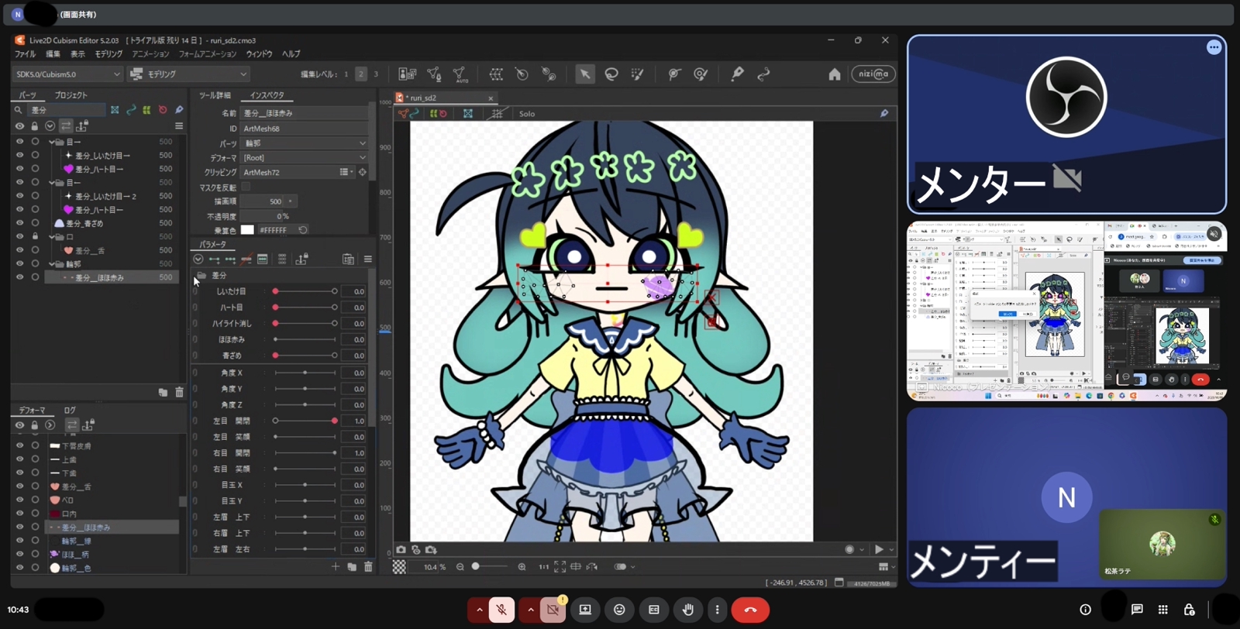Select the arrow selection tool
This screenshot has width=1240, height=629.
[x=584, y=74]
